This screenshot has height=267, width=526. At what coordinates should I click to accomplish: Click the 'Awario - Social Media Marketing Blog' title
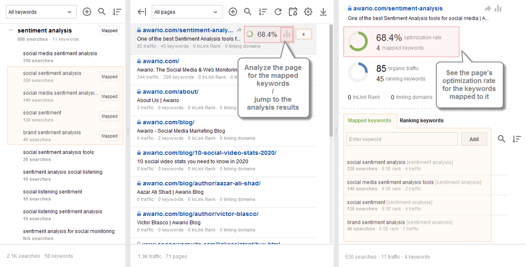pos(181,131)
